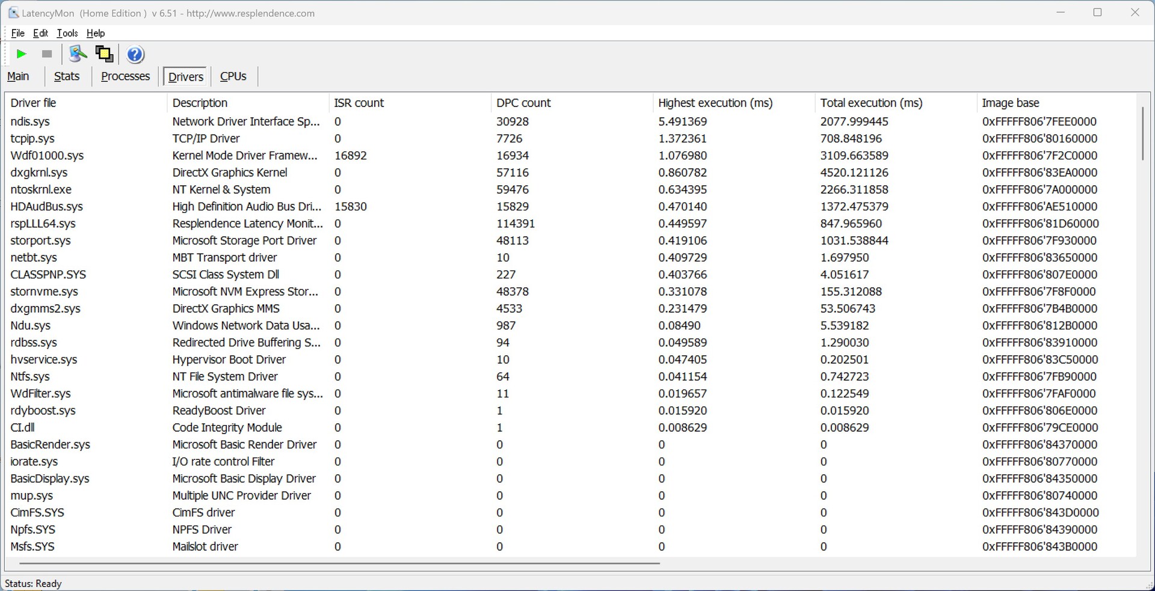
Task: Select the tcpip.sys driver row
Action: (570, 138)
